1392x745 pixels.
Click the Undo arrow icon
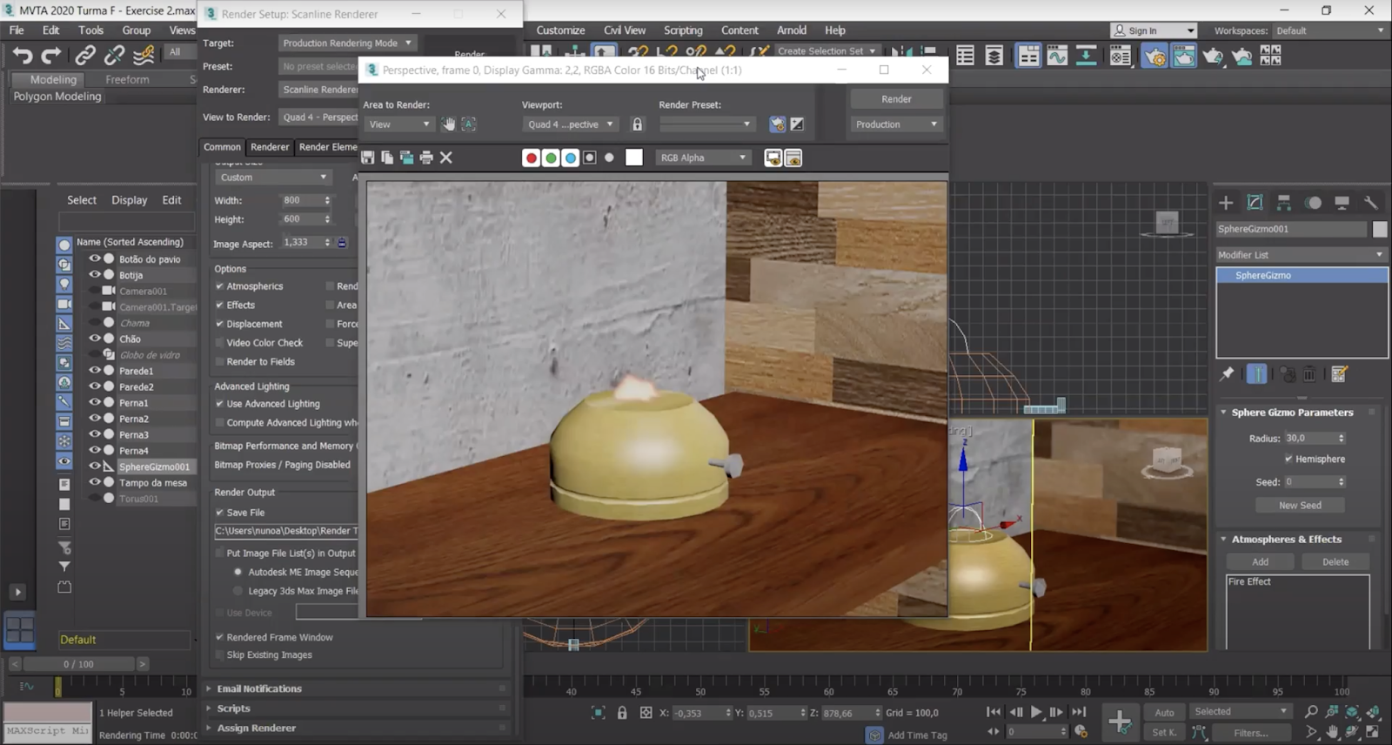point(23,56)
